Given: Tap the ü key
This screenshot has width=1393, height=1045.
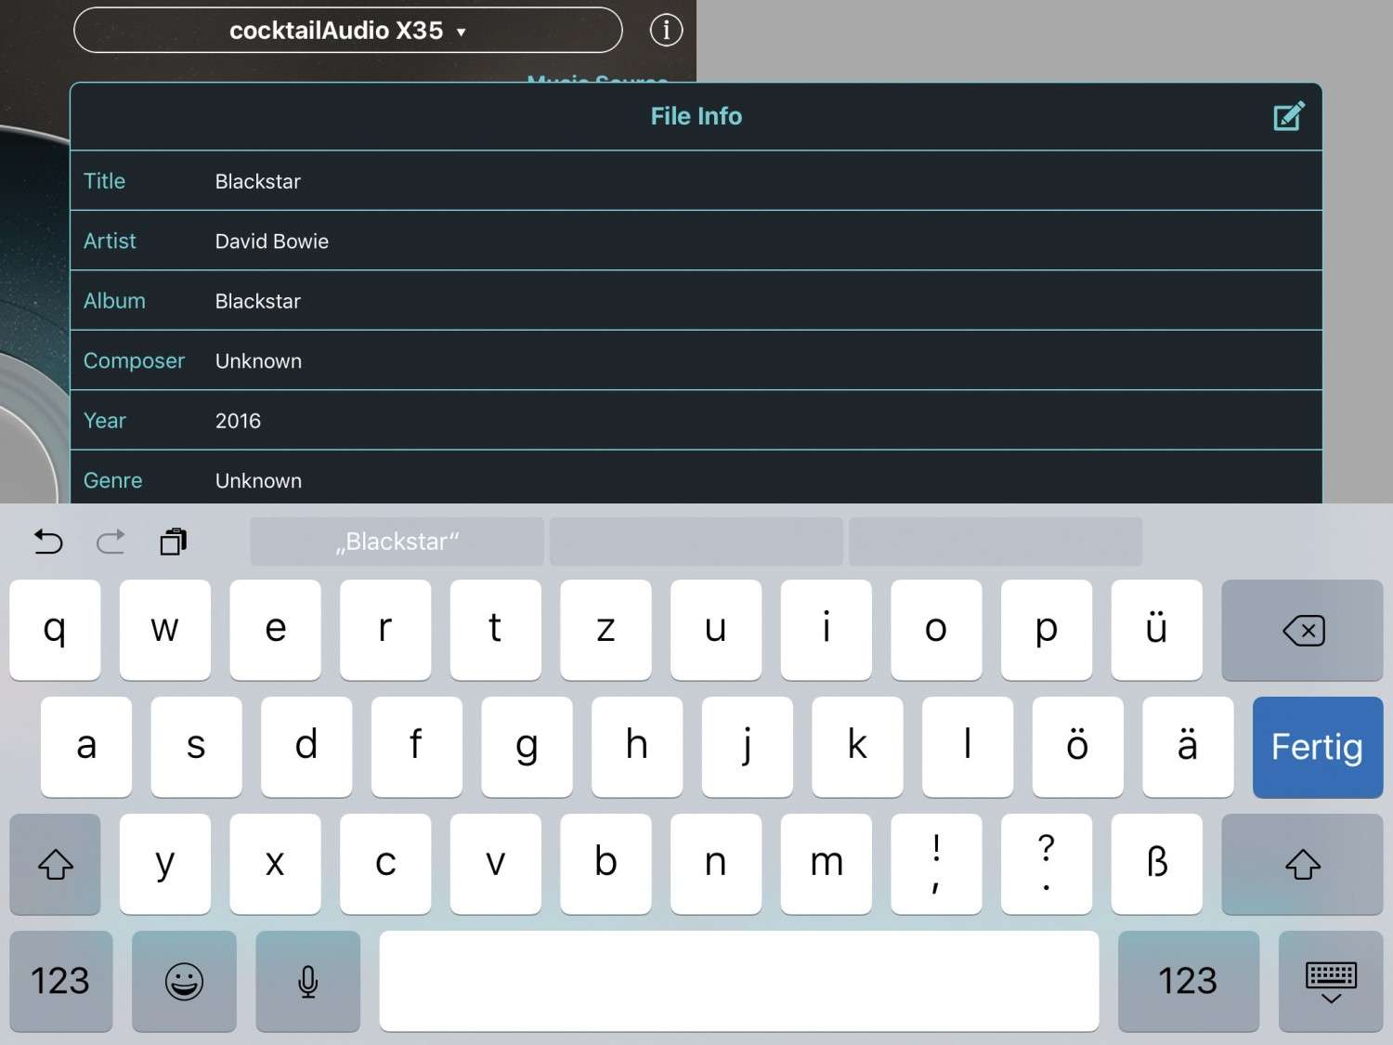Looking at the screenshot, I should tap(1157, 630).
